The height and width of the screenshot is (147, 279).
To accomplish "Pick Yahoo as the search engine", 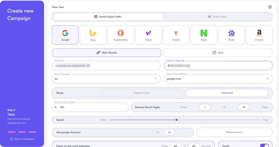I will pyautogui.click(x=148, y=35).
